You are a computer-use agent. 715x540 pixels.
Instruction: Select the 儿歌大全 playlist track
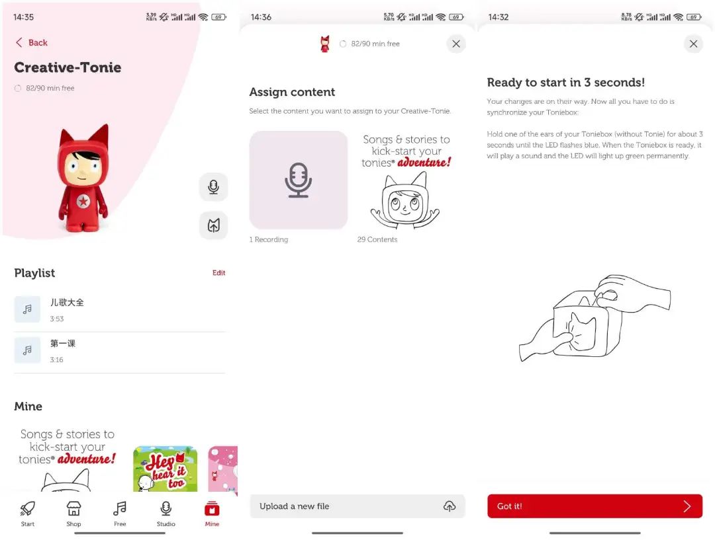click(x=120, y=309)
